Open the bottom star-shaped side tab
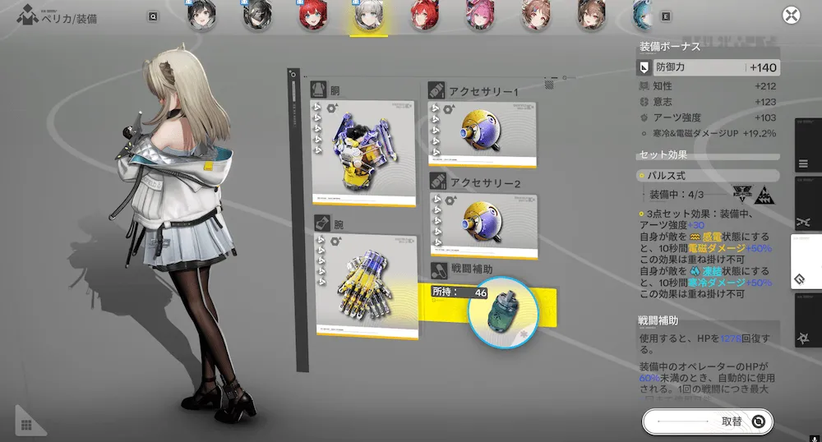 click(x=806, y=336)
